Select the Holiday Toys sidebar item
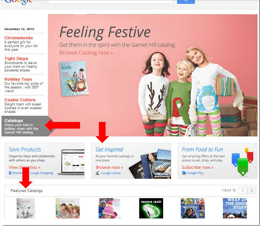The height and width of the screenshot is (226, 260). [24, 85]
